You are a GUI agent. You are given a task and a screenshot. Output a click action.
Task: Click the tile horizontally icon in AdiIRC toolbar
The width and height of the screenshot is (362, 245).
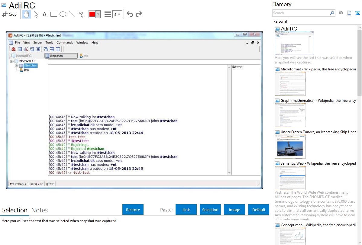point(52,49)
